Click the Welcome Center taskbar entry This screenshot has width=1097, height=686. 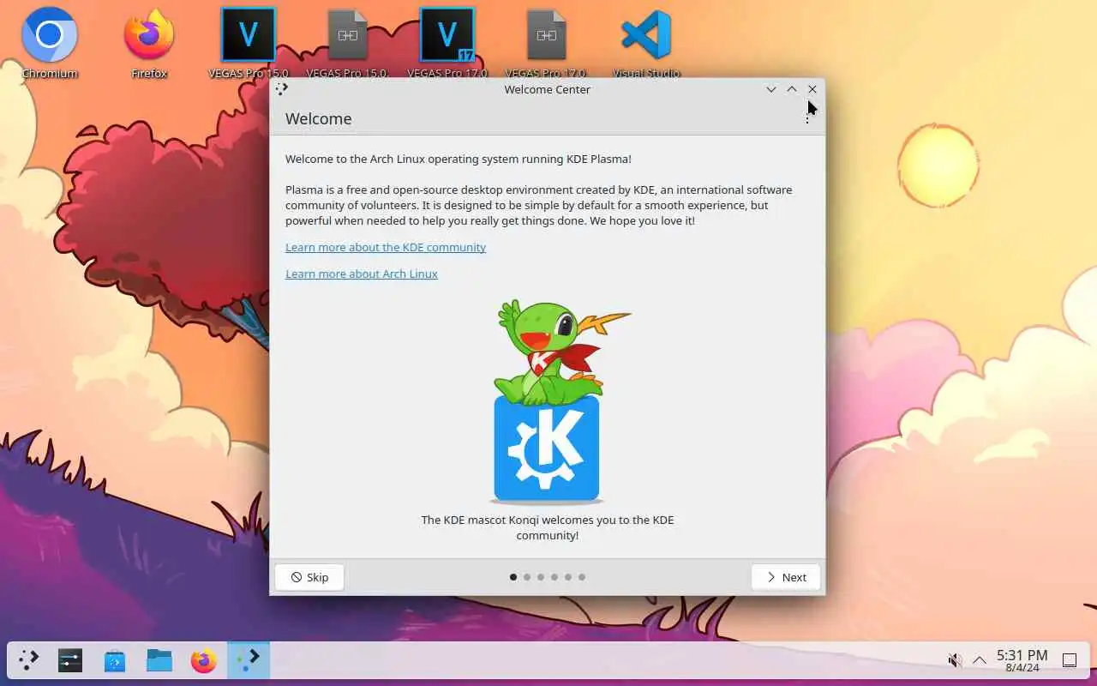tap(249, 660)
